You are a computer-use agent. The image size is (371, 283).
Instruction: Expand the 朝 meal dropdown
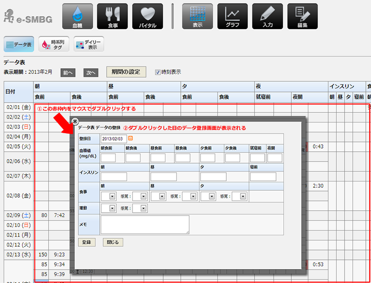coord(111,196)
